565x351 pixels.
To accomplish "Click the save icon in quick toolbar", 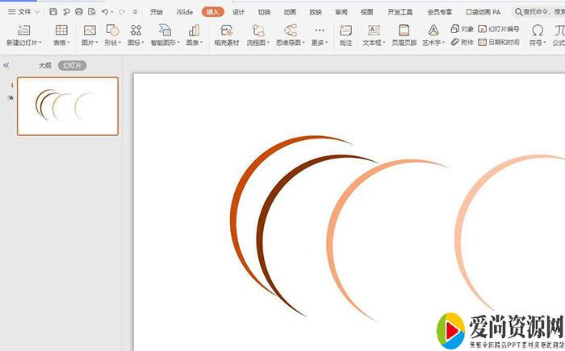I will coord(53,12).
